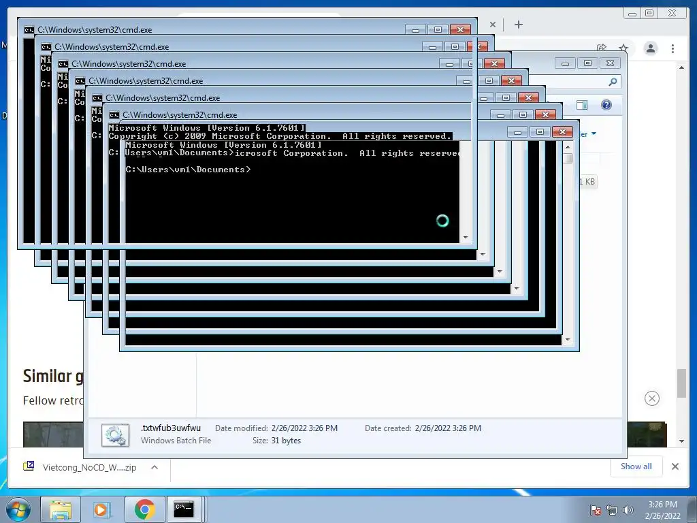Expand the folder dropdown arrow in Explorer

(594, 134)
